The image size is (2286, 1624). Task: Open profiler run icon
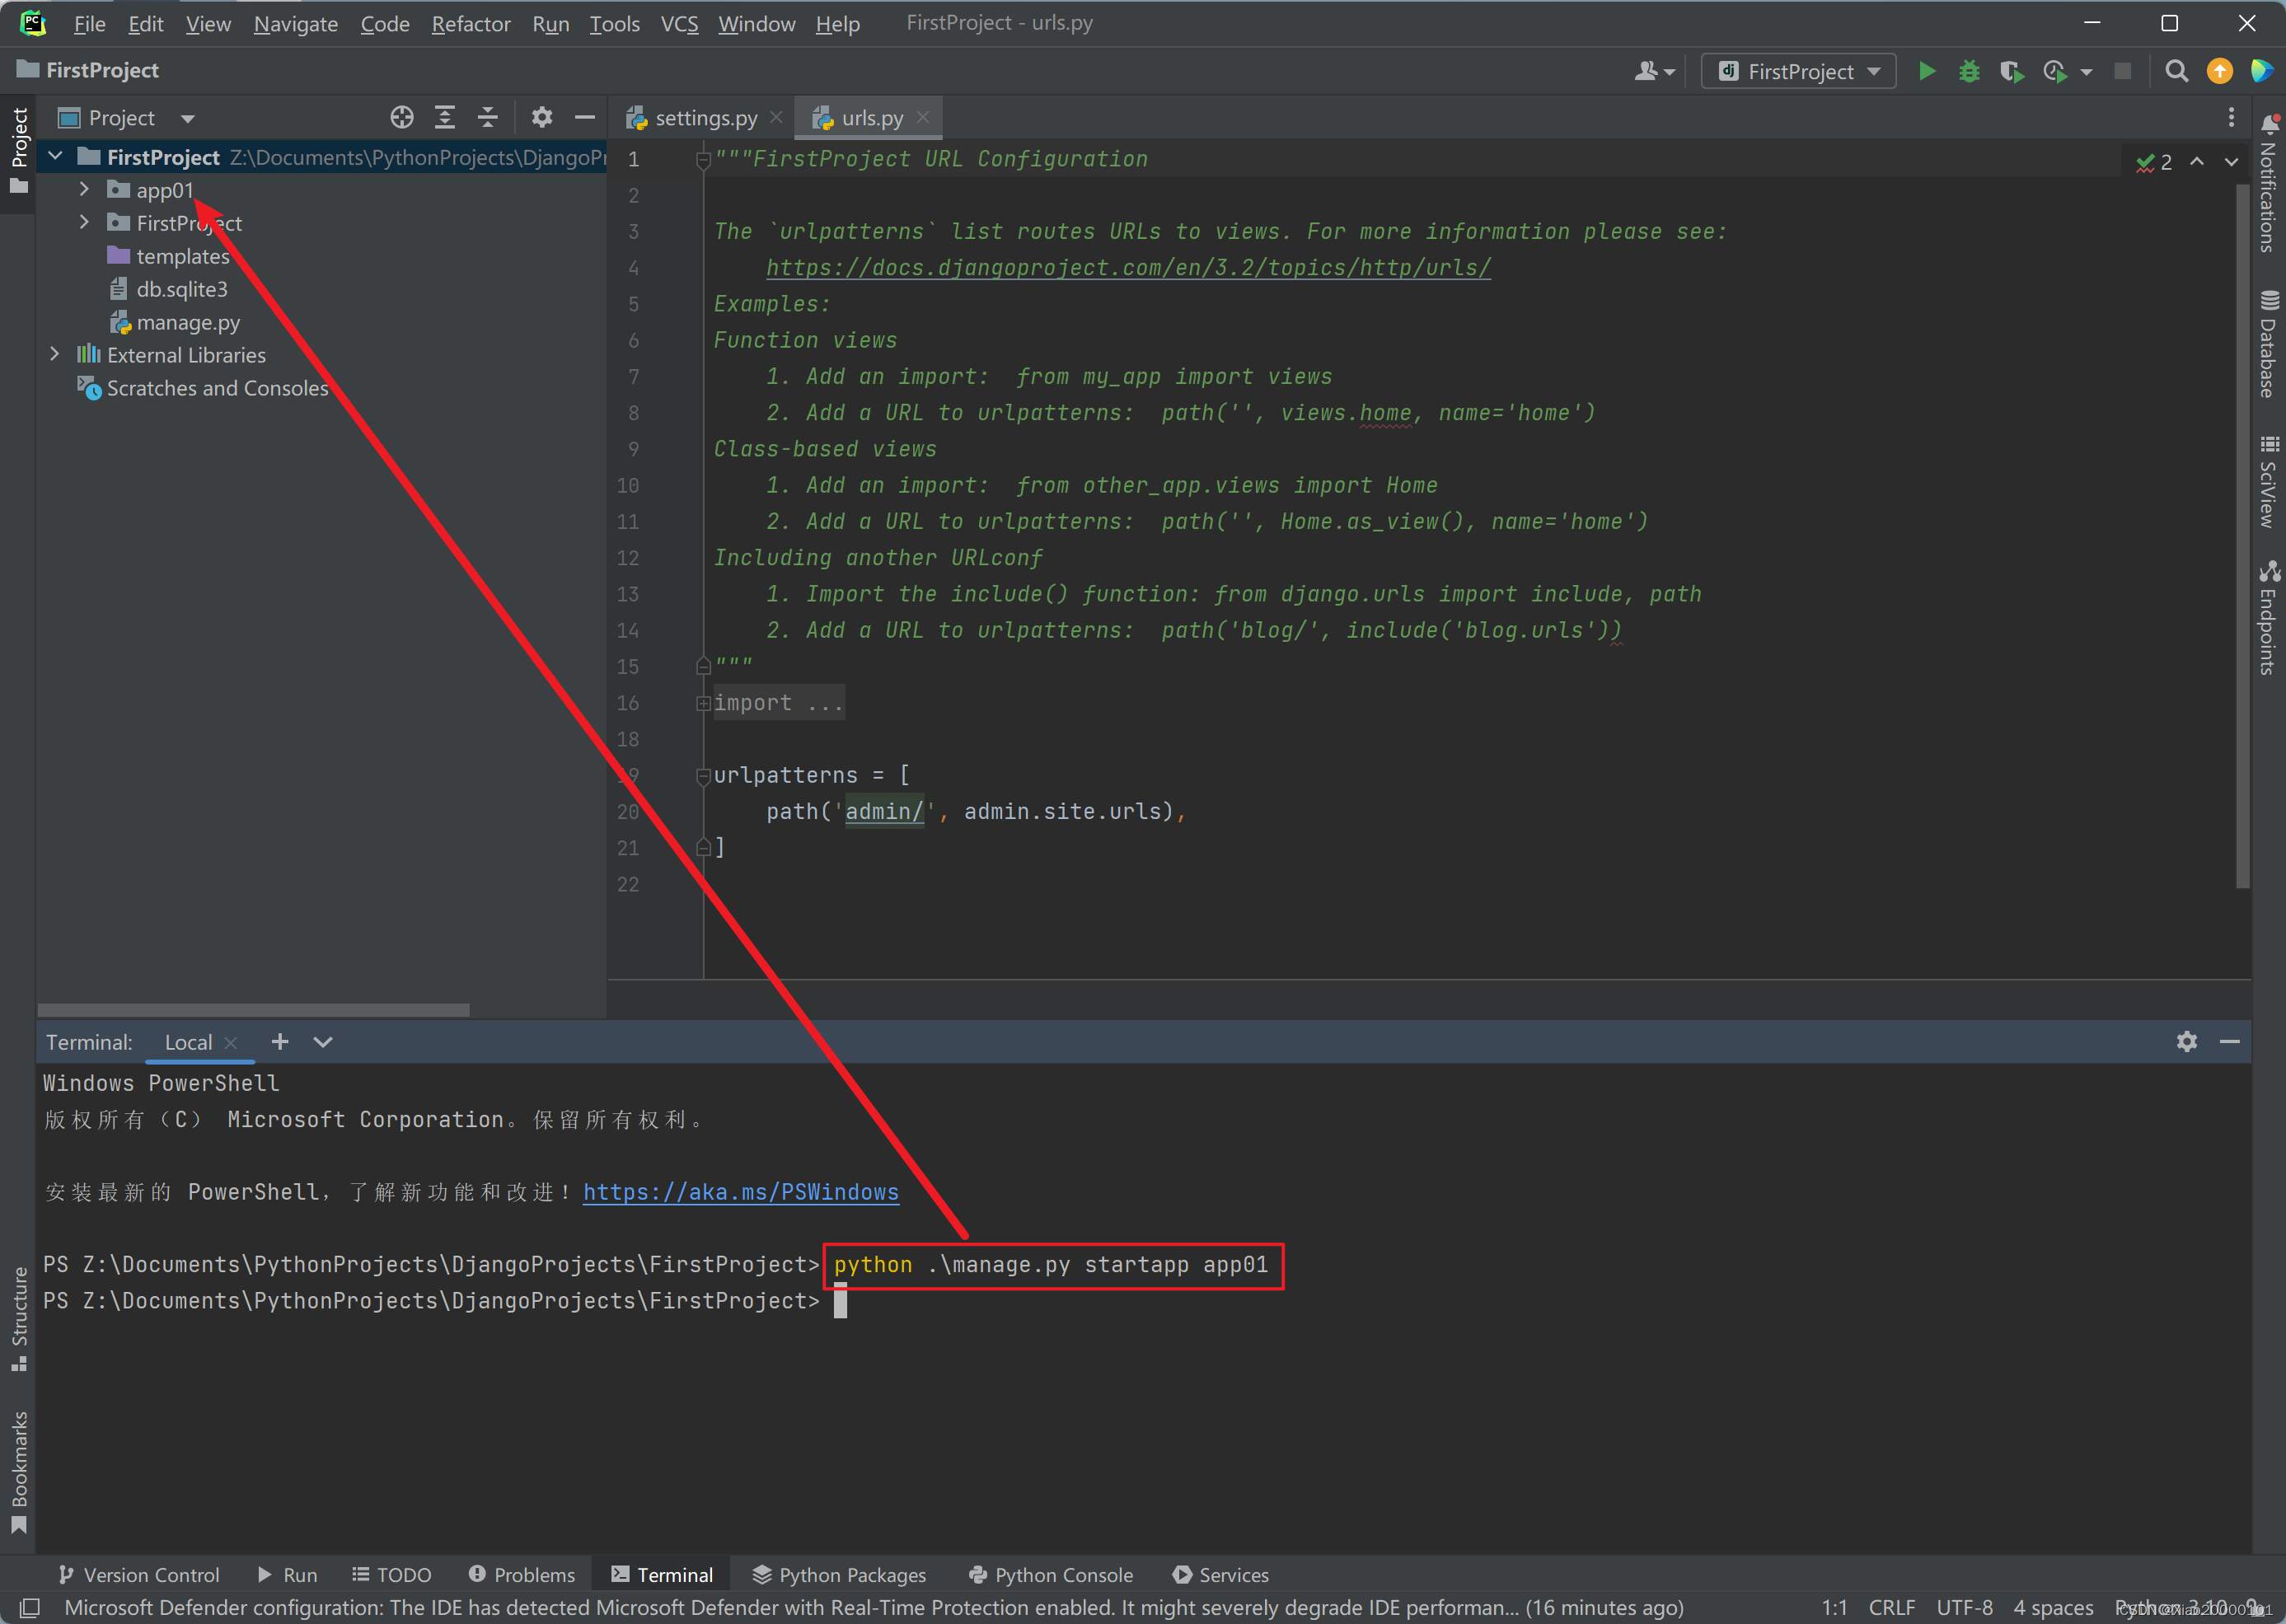pos(2054,71)
